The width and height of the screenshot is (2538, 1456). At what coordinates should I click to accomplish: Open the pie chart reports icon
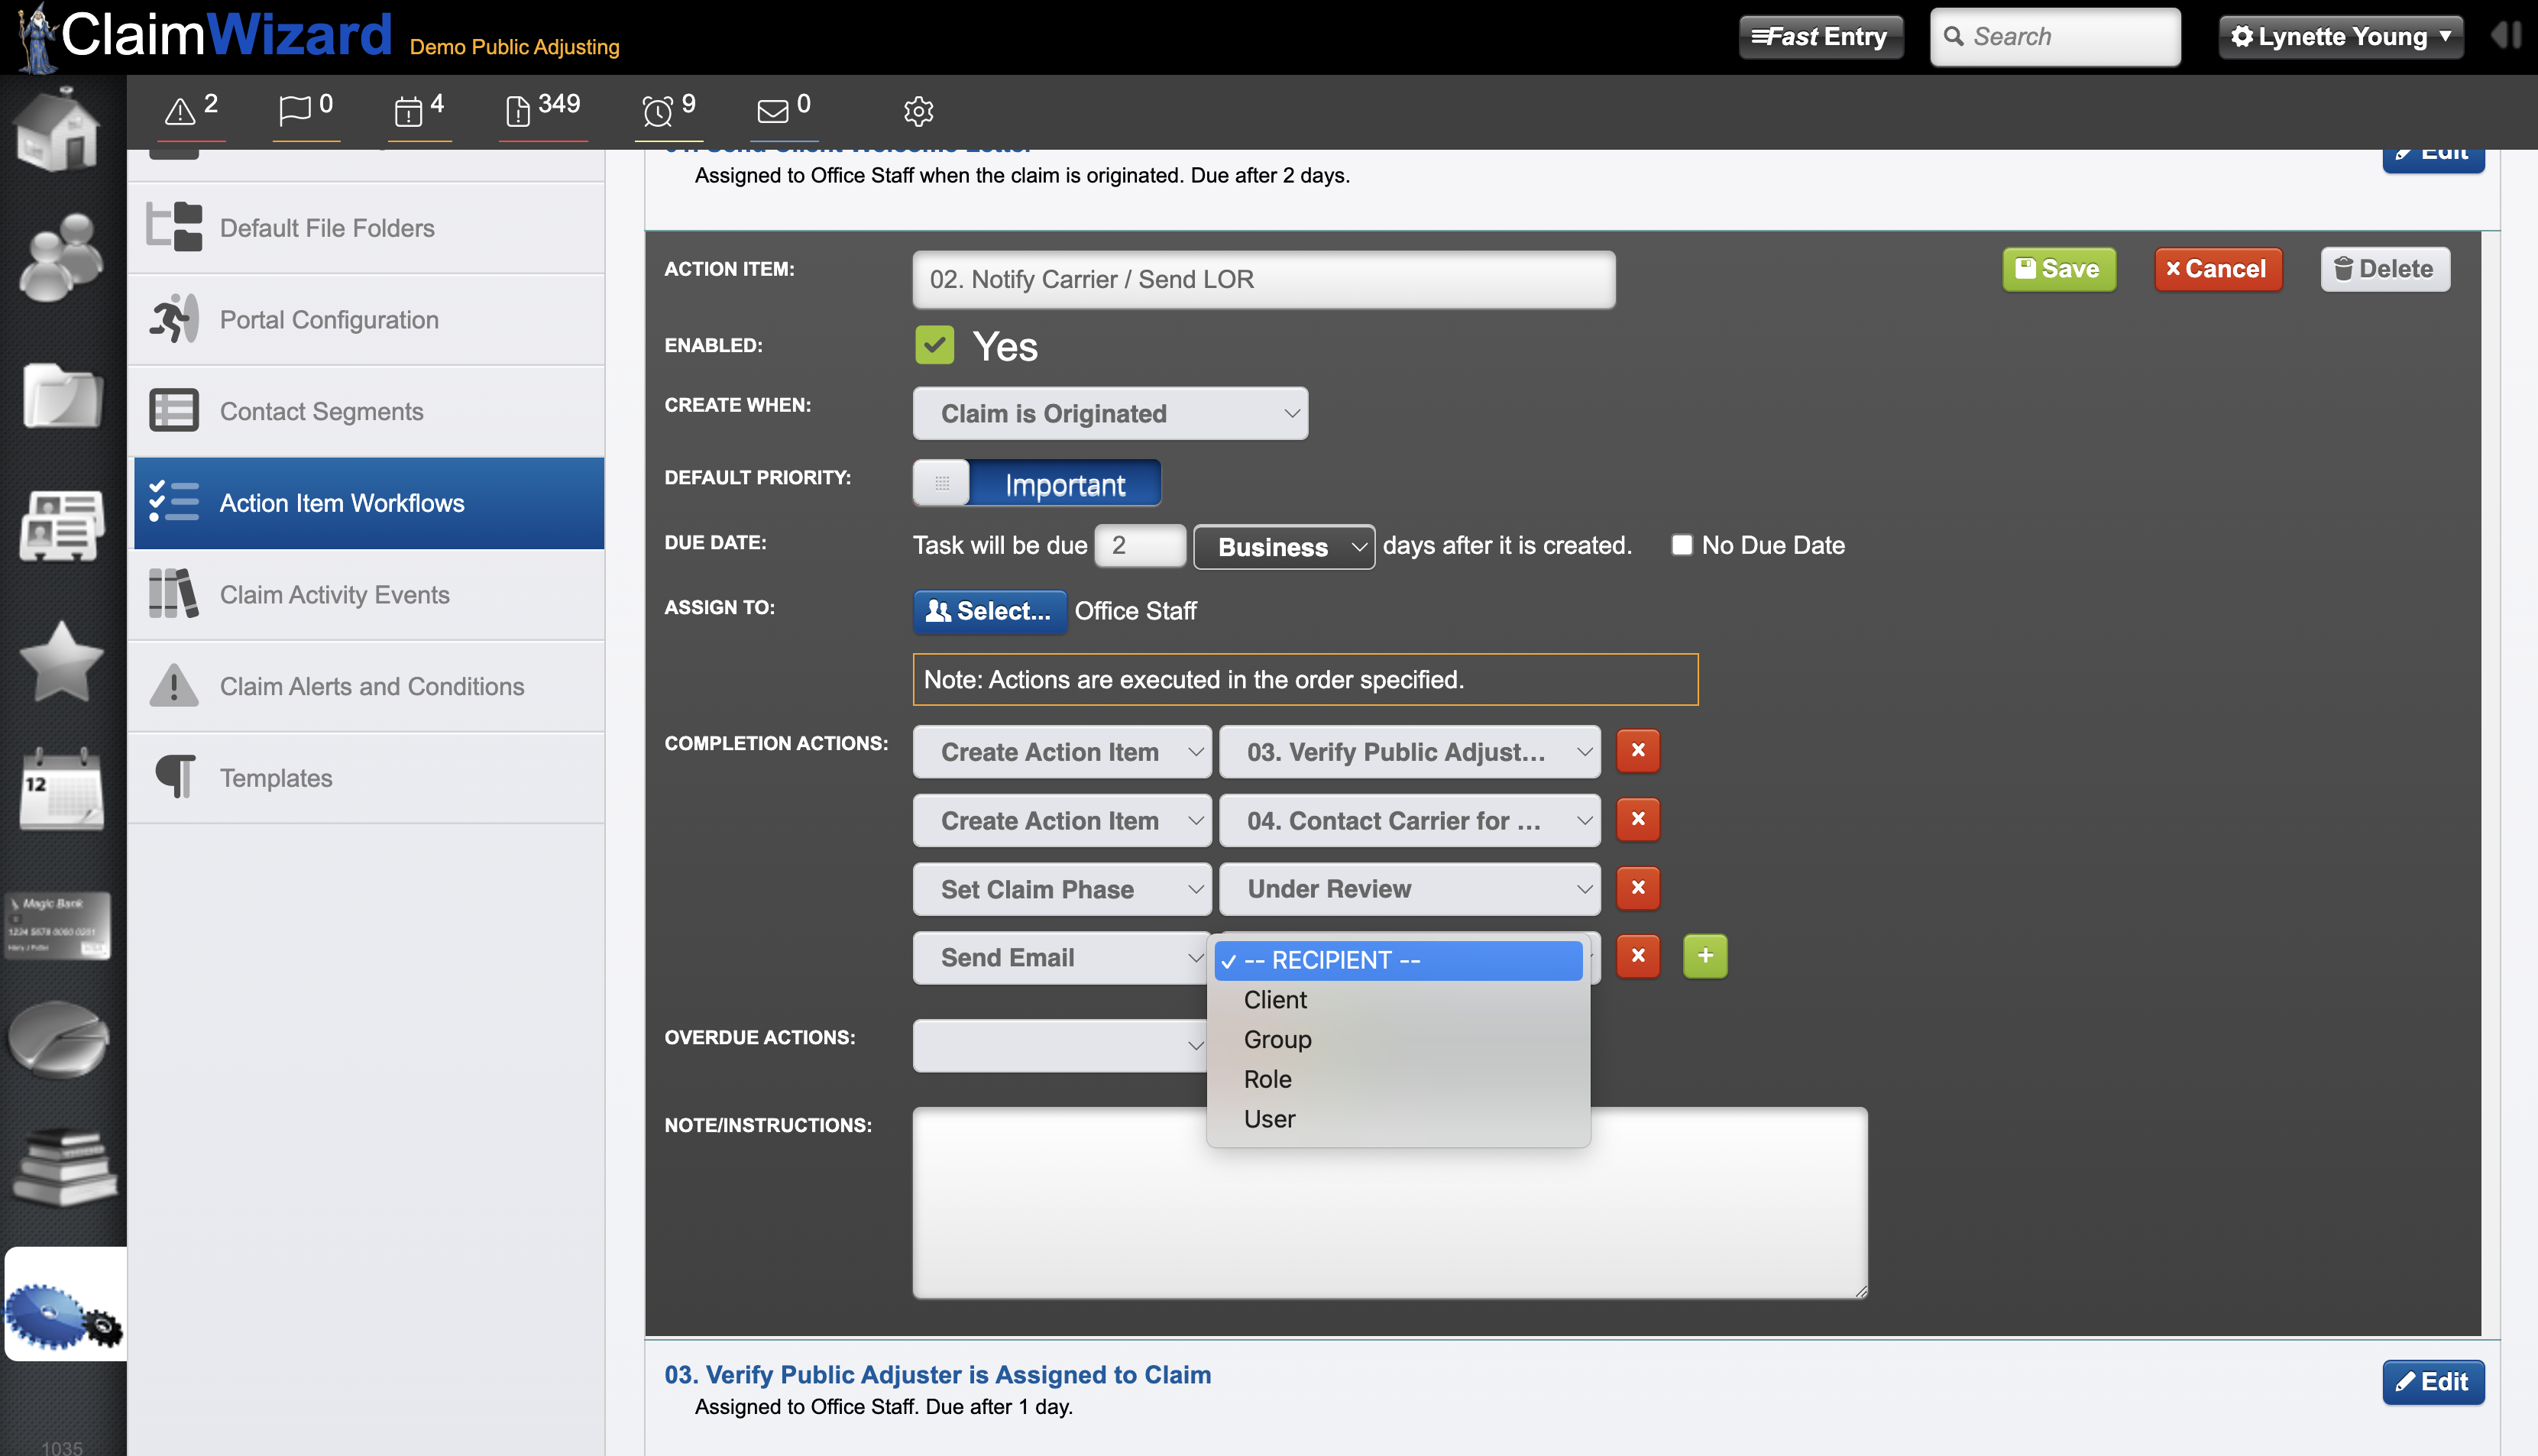(58, 1038)
